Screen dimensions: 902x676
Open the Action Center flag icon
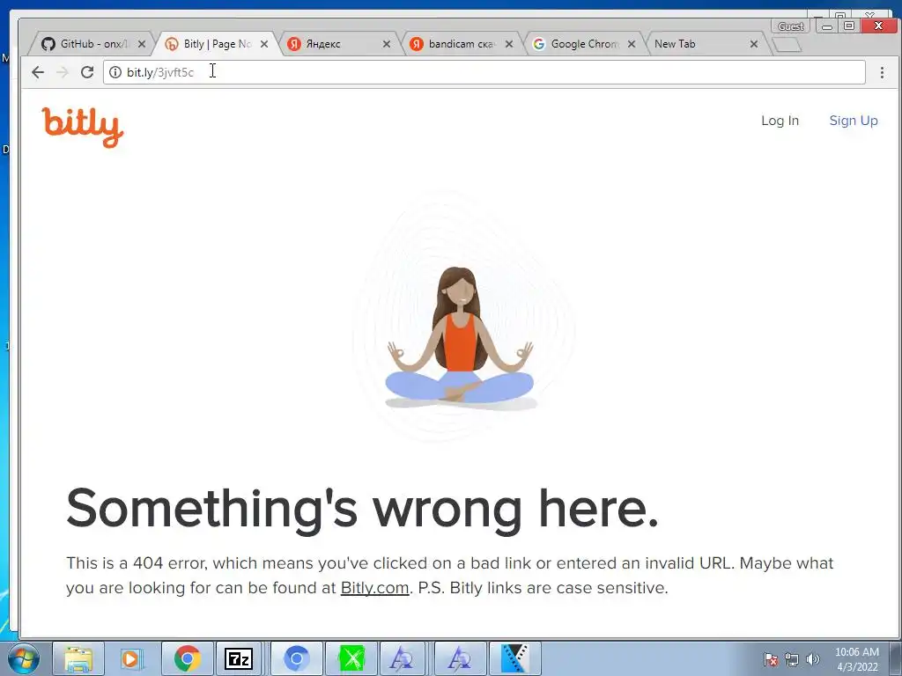pyautogui.click(x=770, y=659)
